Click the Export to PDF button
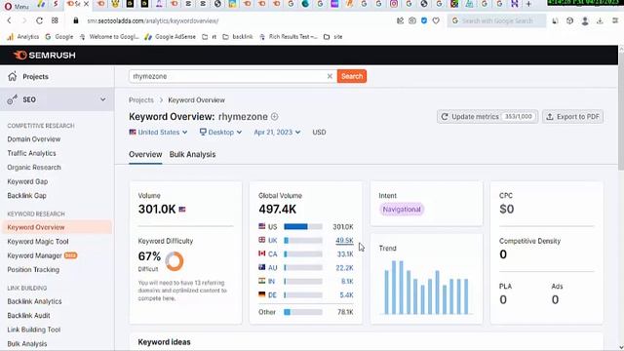 [x=572, y=117]
